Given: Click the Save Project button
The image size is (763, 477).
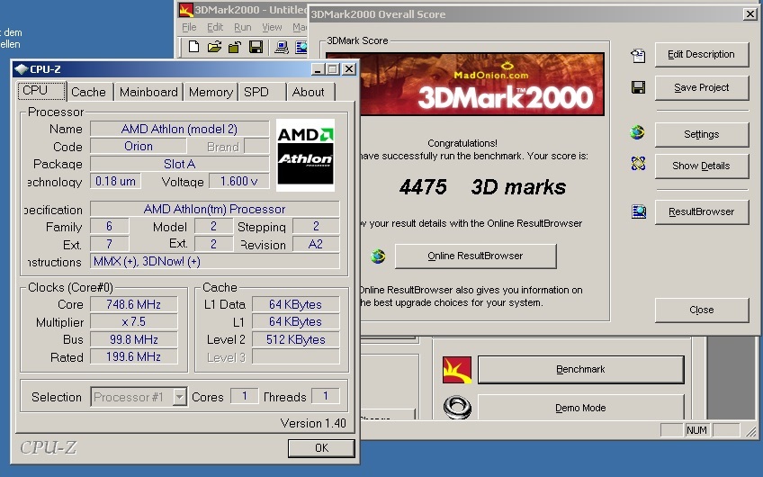Looking at the screenshot, I should point(701,87).
